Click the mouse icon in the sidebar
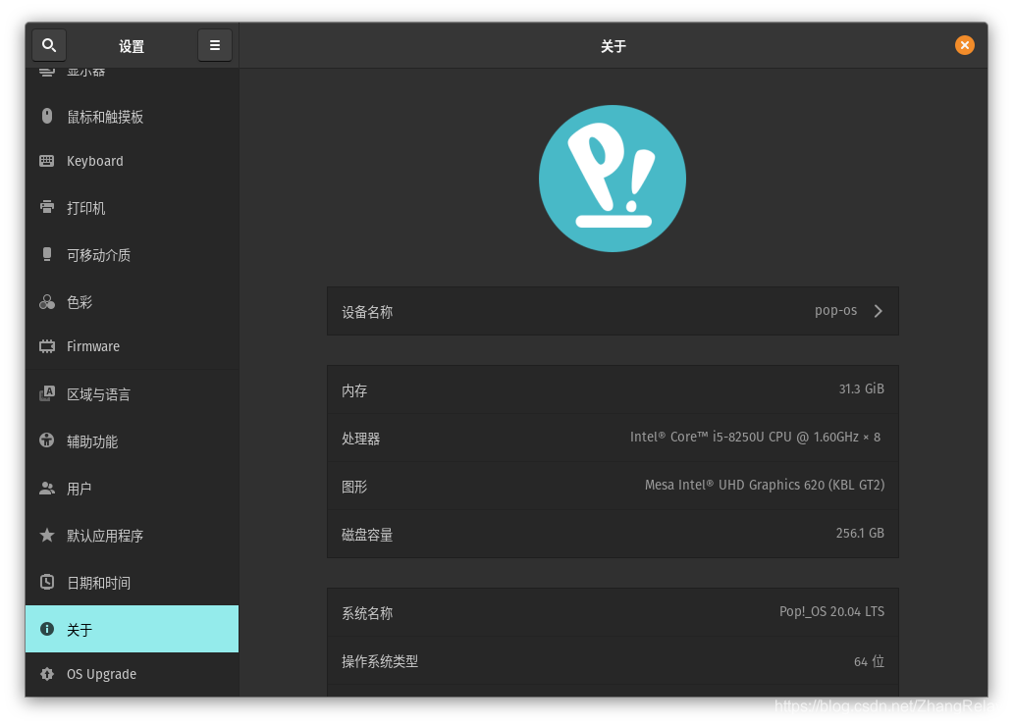Screen dimensions: 1013x725 click(x=47, y=116)
